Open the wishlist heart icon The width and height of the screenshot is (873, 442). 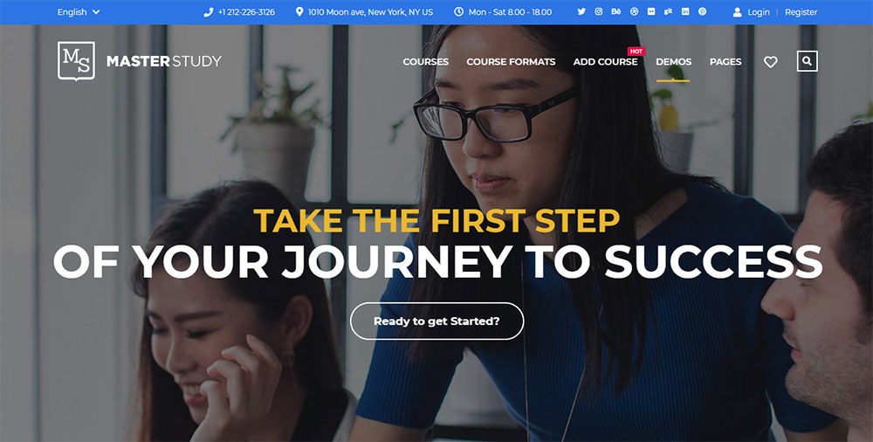(771, 62)
